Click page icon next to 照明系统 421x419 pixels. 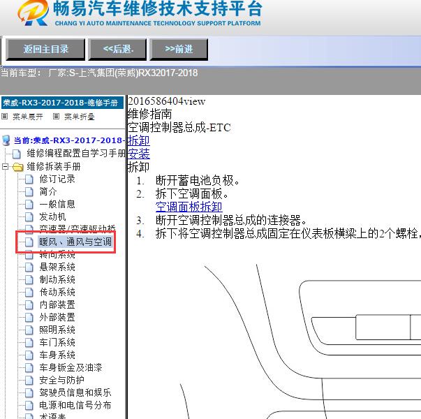click(29, 330)
